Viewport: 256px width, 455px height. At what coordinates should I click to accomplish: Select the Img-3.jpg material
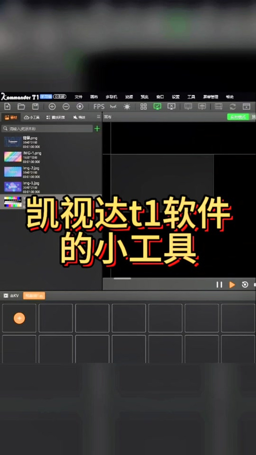click(x=51, y=187)
